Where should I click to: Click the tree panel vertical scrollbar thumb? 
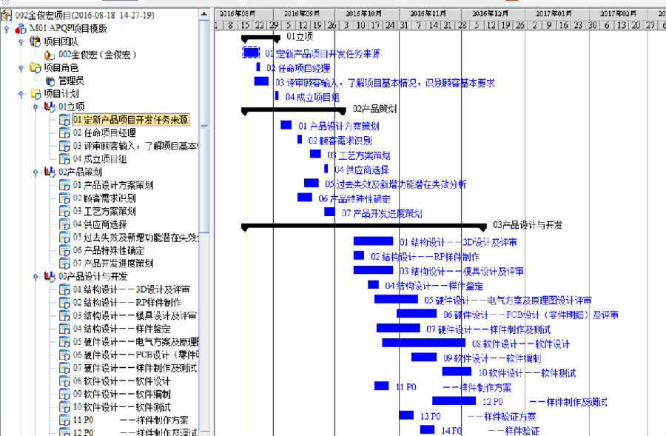(x=204, y=126)
